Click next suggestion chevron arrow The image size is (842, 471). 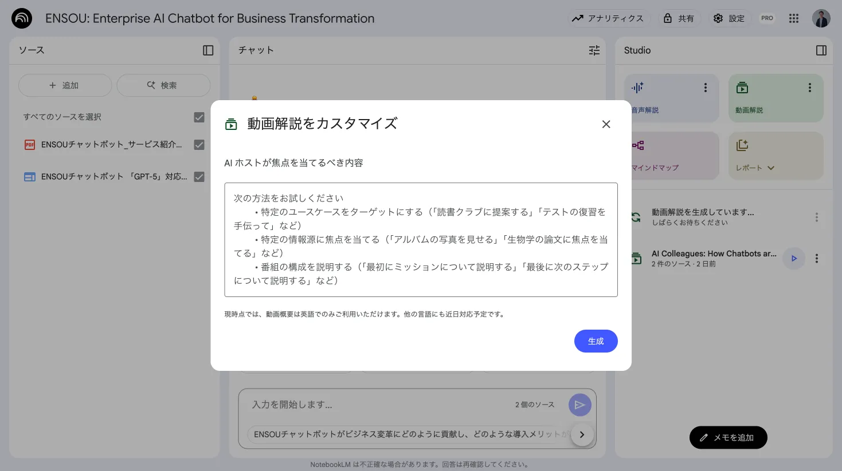click(582, 434)
